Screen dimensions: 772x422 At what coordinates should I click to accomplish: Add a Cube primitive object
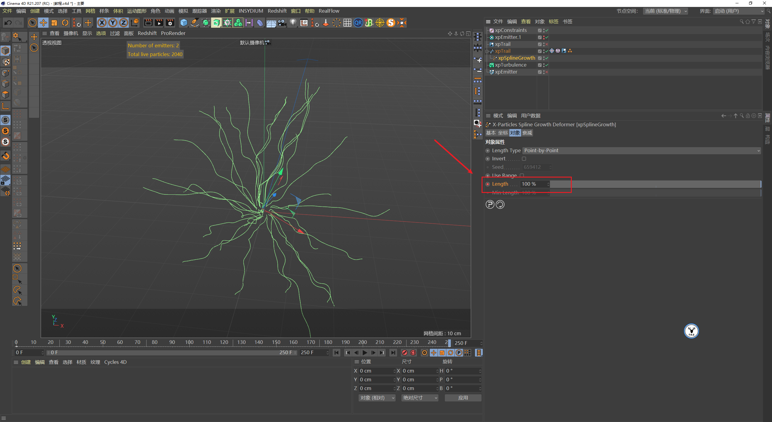coord(184,23)
